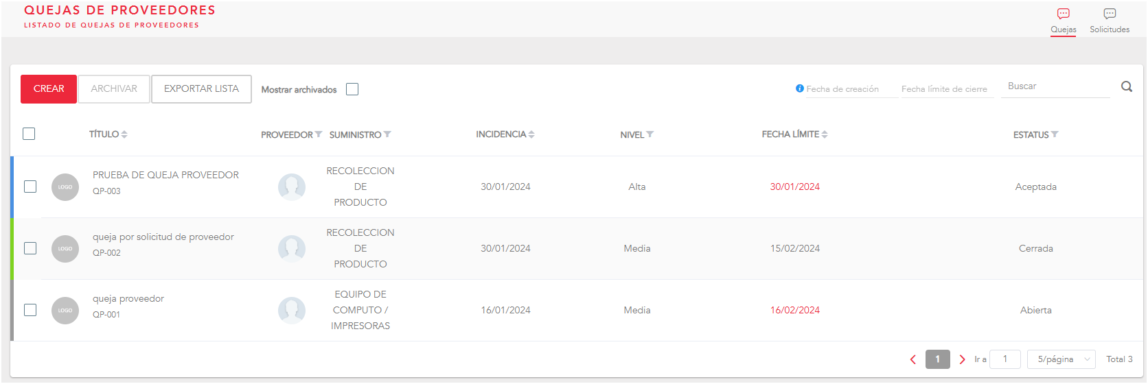This screenshot has height=384, width=1148.
Task: Sort by Título column arrows
Action: pyautogui.click(x=124, y=135)
